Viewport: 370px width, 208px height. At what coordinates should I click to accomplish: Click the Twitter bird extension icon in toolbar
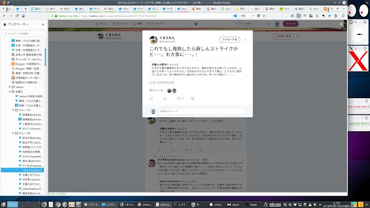pyautogui.click(x=330, y=16)
